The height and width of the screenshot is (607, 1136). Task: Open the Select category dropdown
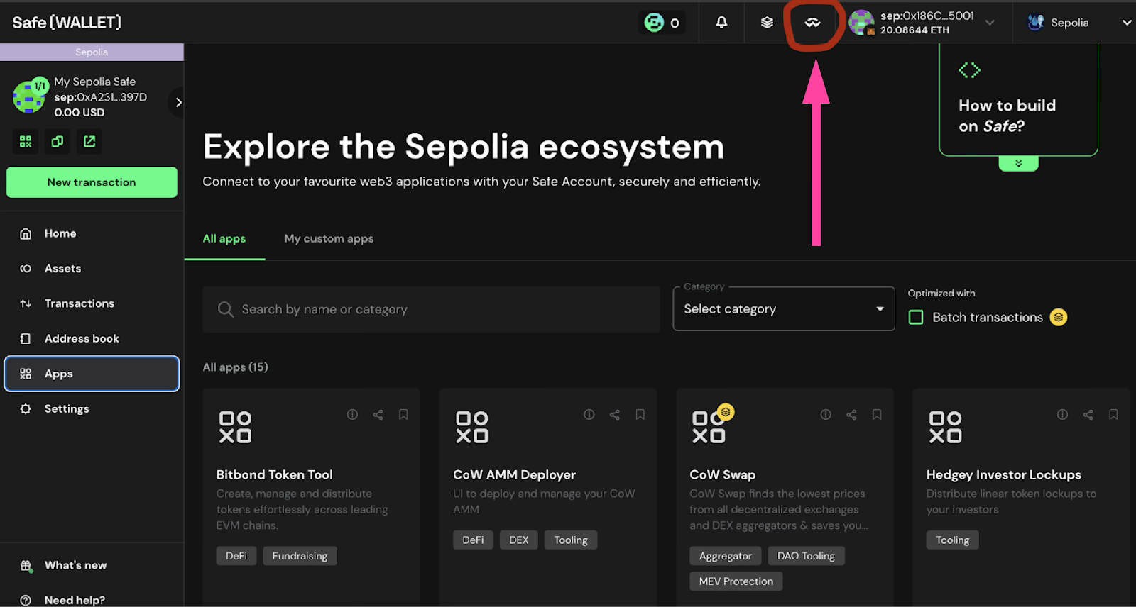click(x=783, y=309)
